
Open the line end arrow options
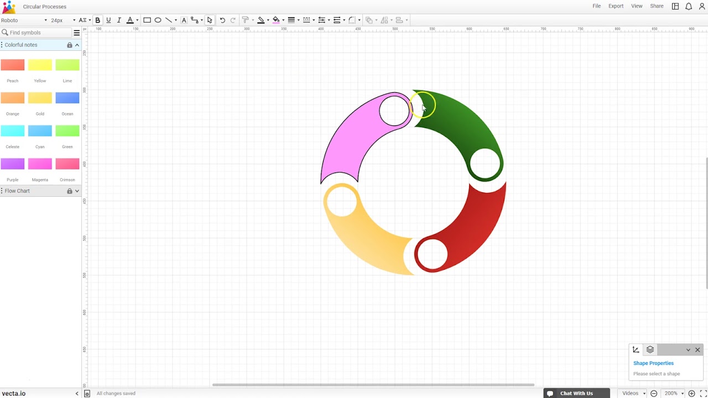click(x=337, y=20)
